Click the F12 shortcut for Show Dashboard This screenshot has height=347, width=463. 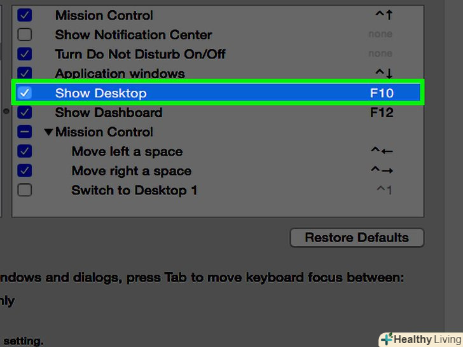[382, 112]
